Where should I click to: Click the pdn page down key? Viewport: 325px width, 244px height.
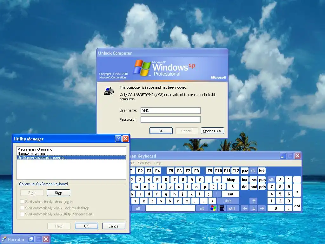262,187
